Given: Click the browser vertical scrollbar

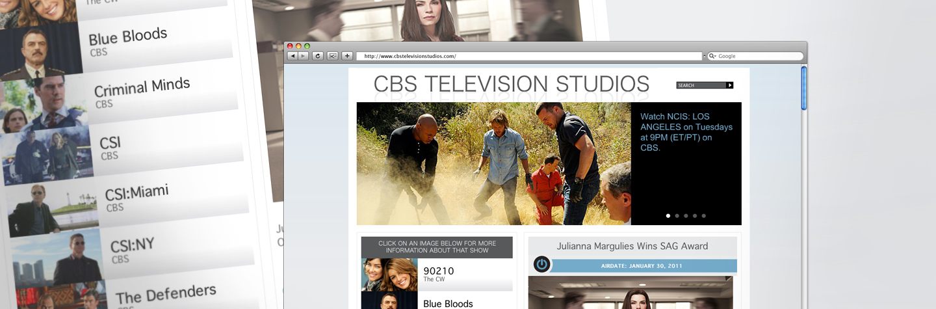Looking at the screenshot, I should pyautogui.click(x=803, y=88).
